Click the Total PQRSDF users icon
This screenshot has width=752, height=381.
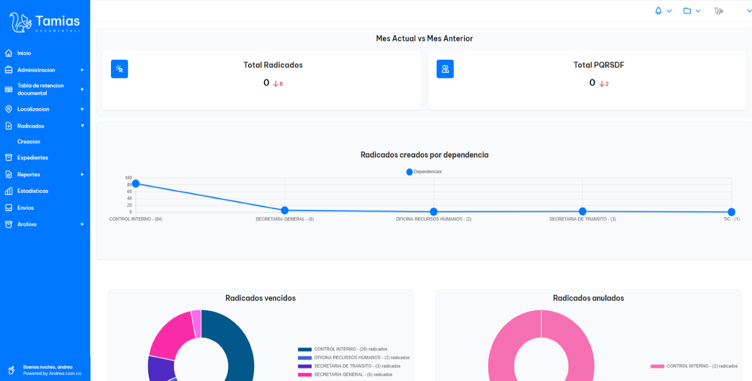click(x=445, y=69)
